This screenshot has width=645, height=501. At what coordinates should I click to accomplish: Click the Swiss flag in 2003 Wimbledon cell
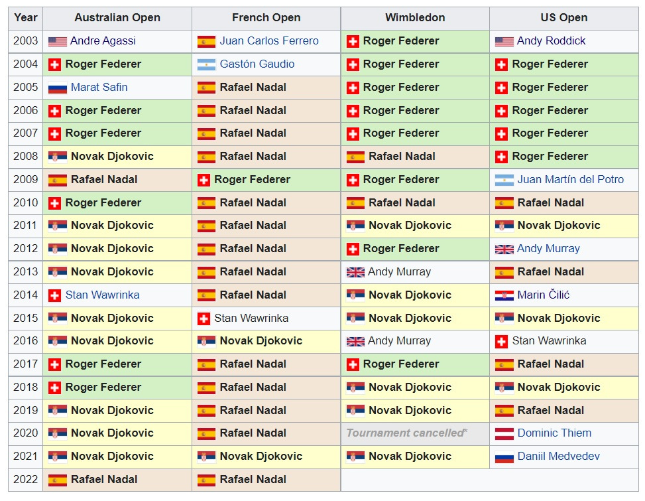(353, 42)
